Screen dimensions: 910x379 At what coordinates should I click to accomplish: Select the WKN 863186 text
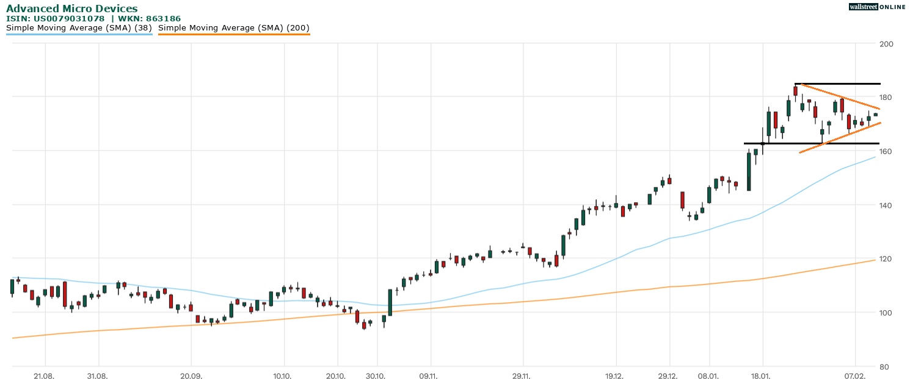click(150, 19)
